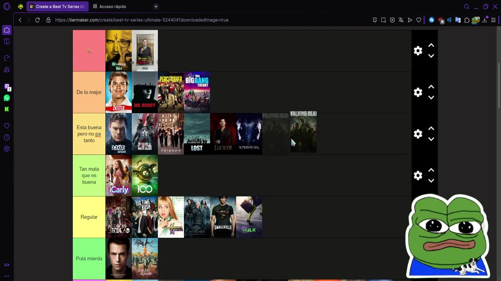Open the Google Translate extension icon
The width and height of the screenshot is (501, 281).
coord(458,20)
